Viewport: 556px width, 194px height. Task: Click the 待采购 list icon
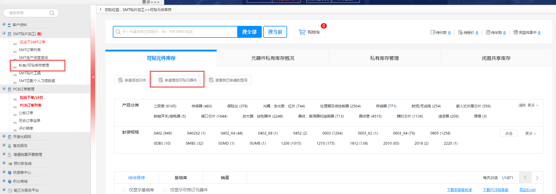[488, 32]
